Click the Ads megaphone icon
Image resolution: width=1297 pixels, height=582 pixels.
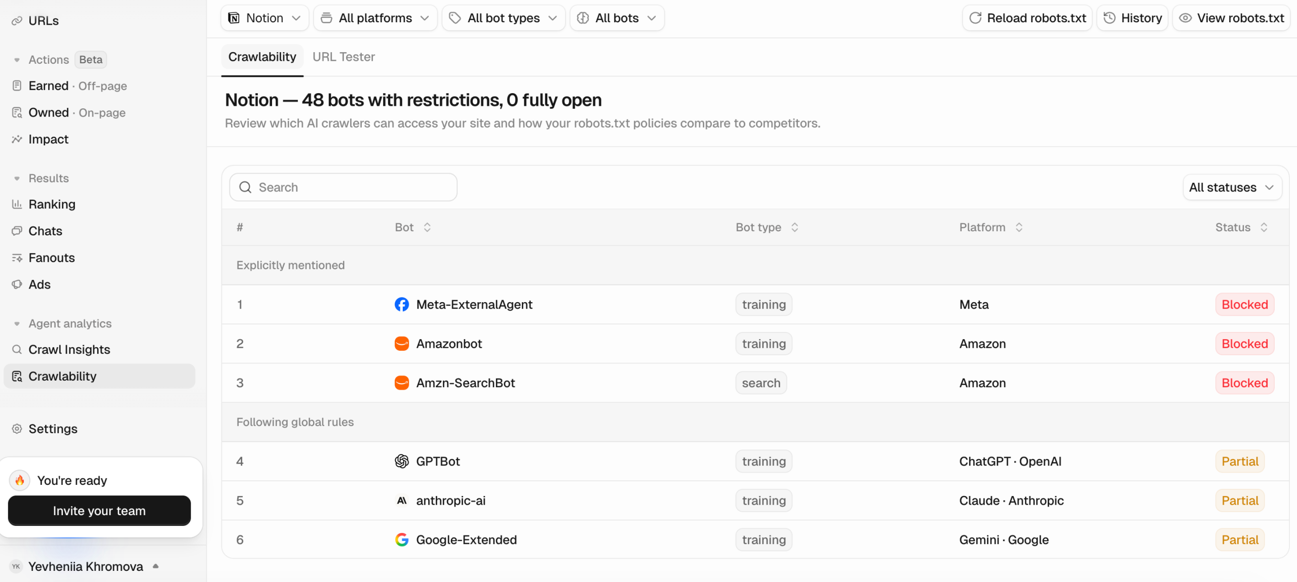tap(17, 284)
